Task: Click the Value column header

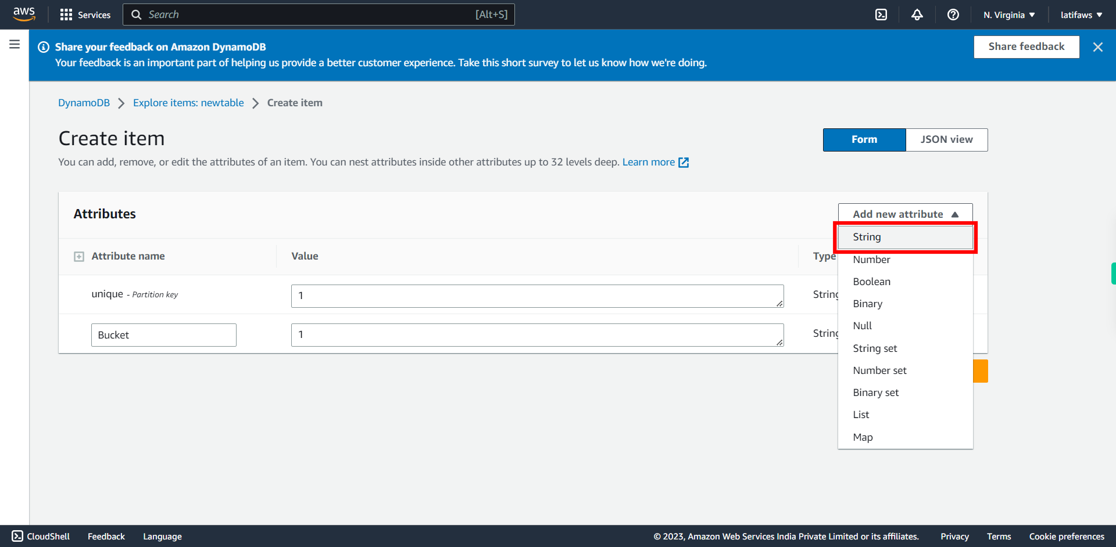Action: click(x=305, y=256)
